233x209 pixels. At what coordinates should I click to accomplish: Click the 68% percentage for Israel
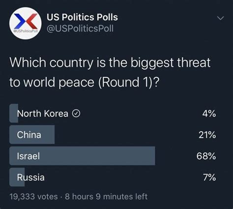206,156
